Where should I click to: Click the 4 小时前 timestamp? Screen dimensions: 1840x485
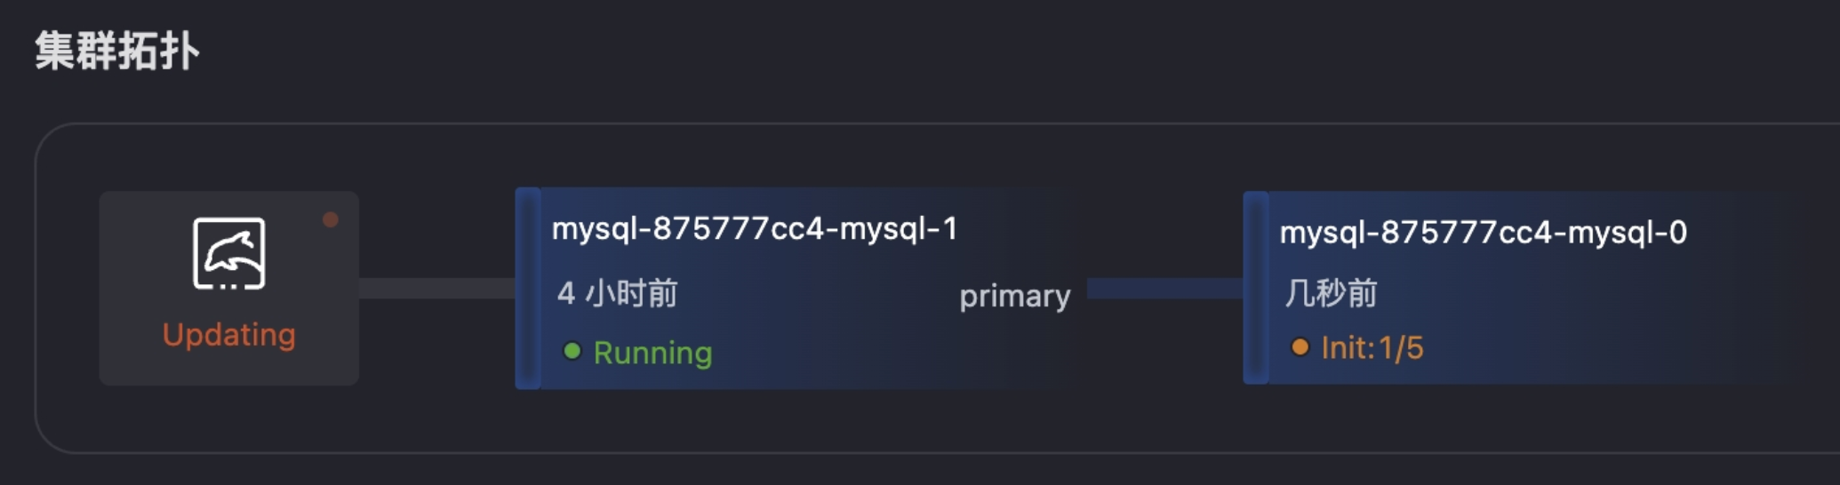coord(618,293)
